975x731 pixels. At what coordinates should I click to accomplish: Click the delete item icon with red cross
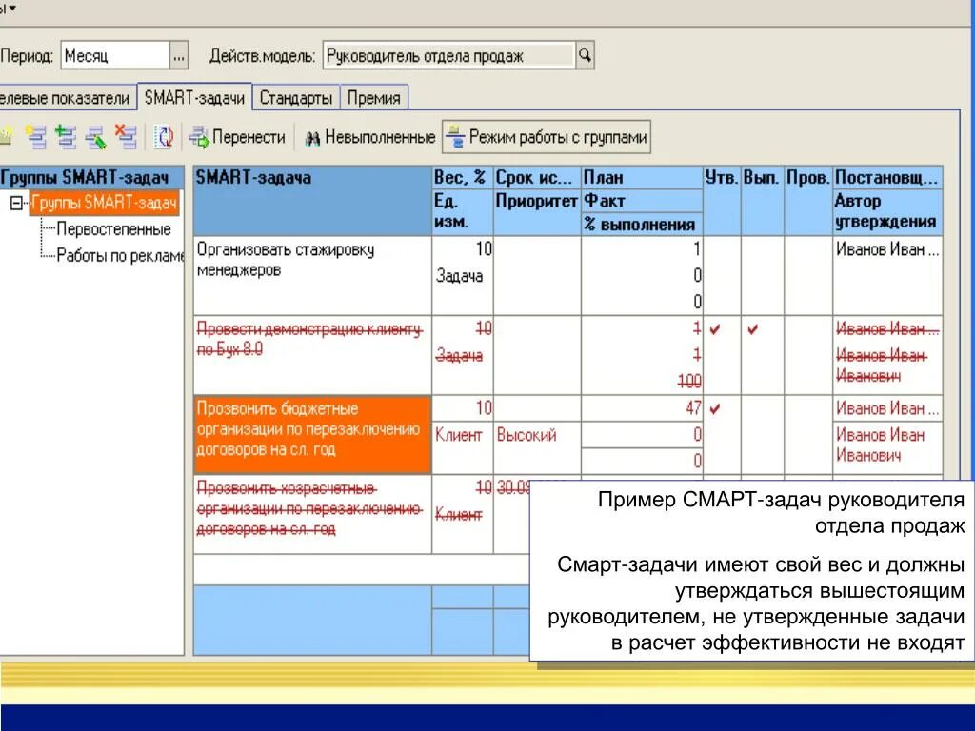point(126,136)
